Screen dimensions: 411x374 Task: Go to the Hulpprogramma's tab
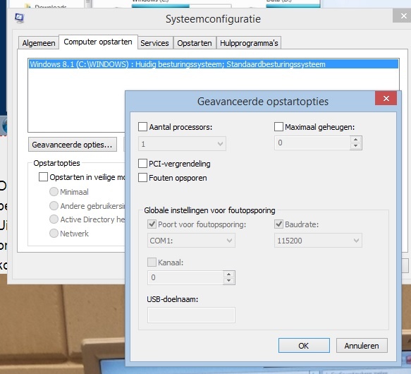click(x=249, y=43)
